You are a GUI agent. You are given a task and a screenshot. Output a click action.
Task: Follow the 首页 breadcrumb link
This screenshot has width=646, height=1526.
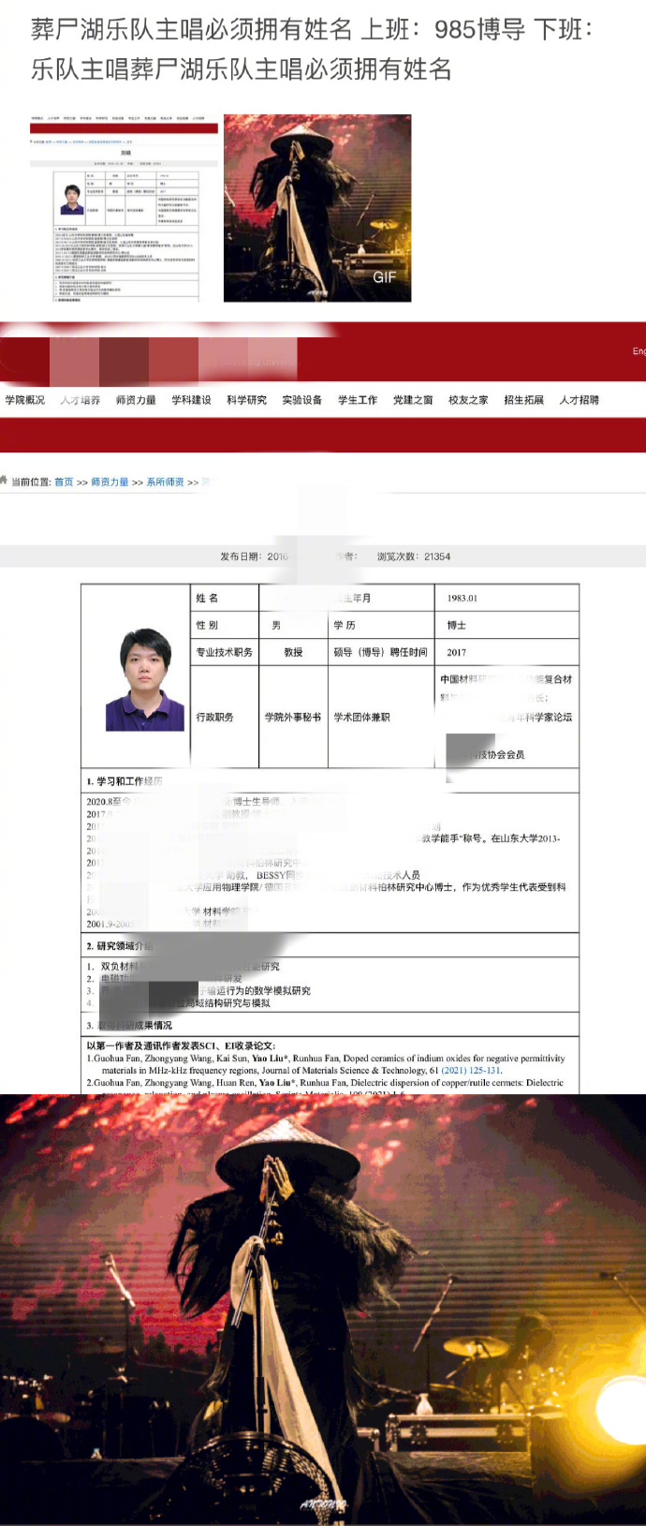(x=64, y=482)
